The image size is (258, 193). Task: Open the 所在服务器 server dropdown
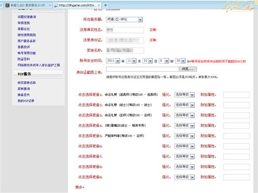[124, 20]
